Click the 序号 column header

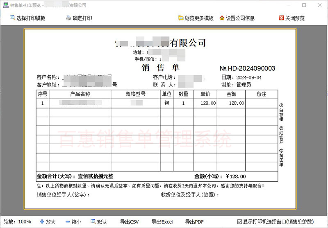[x=43, y=94]
